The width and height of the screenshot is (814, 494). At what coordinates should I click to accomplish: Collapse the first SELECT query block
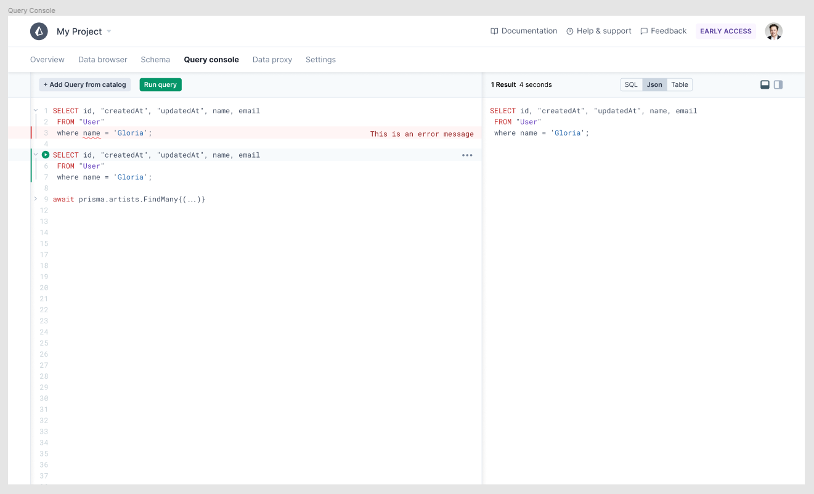point(35,110)
